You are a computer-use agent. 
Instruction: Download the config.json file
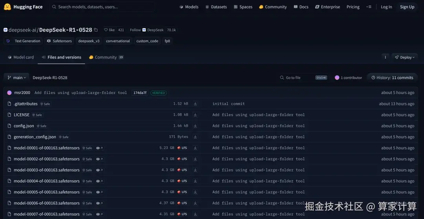pos(195,126)
